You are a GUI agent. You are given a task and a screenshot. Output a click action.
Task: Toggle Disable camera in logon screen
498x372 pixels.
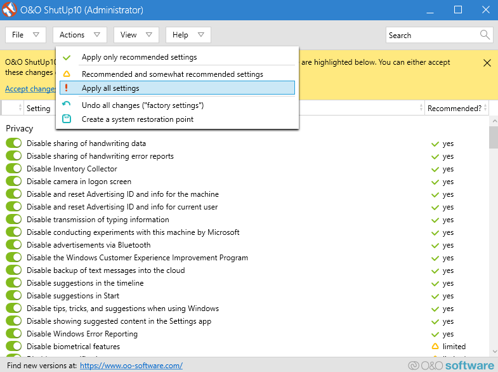(14, 181)
